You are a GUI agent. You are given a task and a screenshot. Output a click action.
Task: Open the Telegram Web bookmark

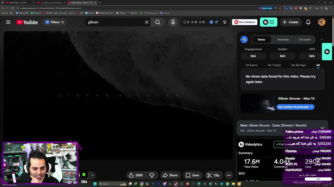tap(22, 13)
